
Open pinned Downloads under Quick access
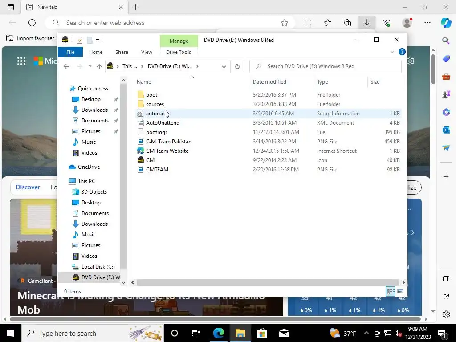(94, 110)
